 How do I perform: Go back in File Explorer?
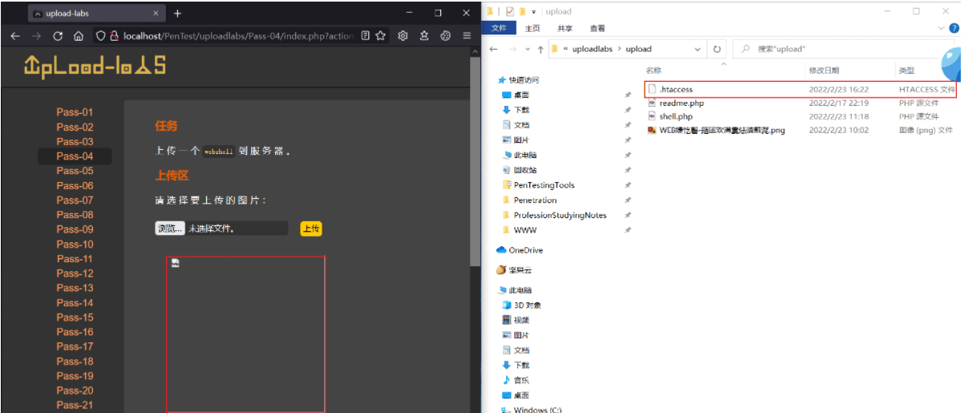[x=493, y=49]
